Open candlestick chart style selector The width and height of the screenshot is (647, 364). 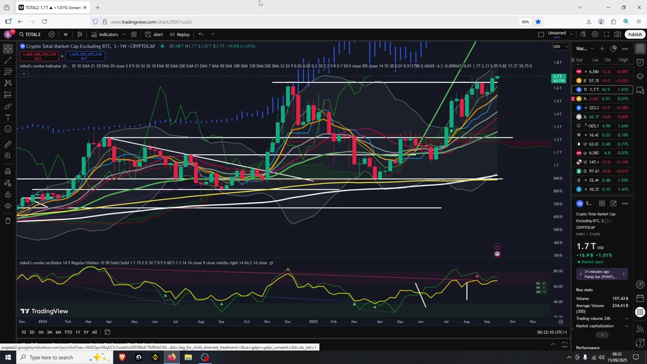click(x=80, y=34)
